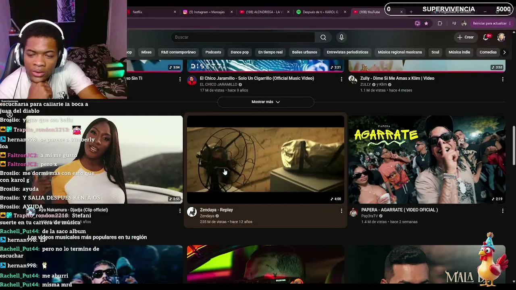Click the page vertical scrollbar thumb
516x290 pixels.
(x=514, y=145)
